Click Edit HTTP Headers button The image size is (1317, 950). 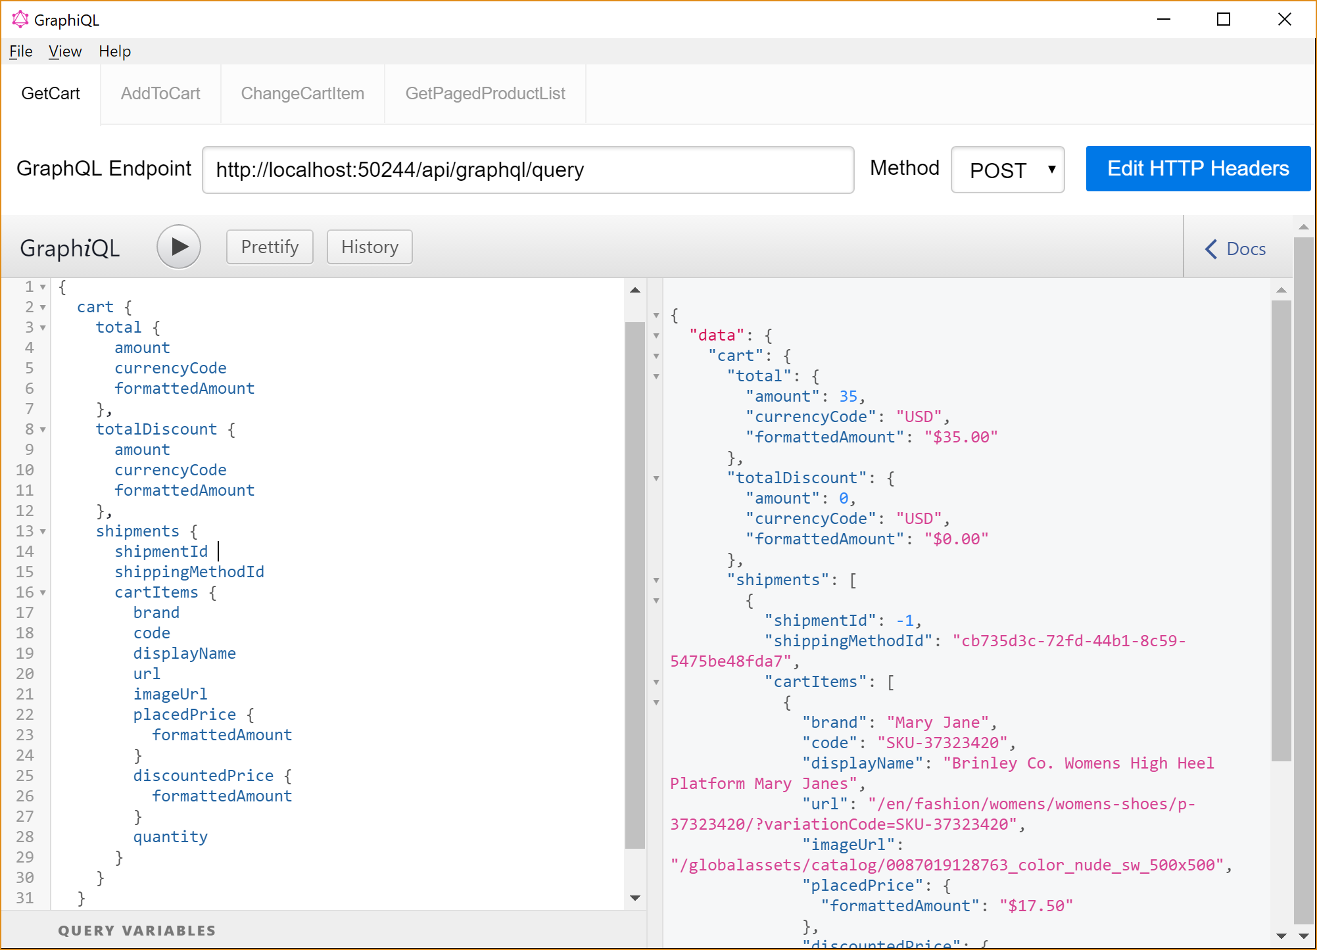(1198, 168)
